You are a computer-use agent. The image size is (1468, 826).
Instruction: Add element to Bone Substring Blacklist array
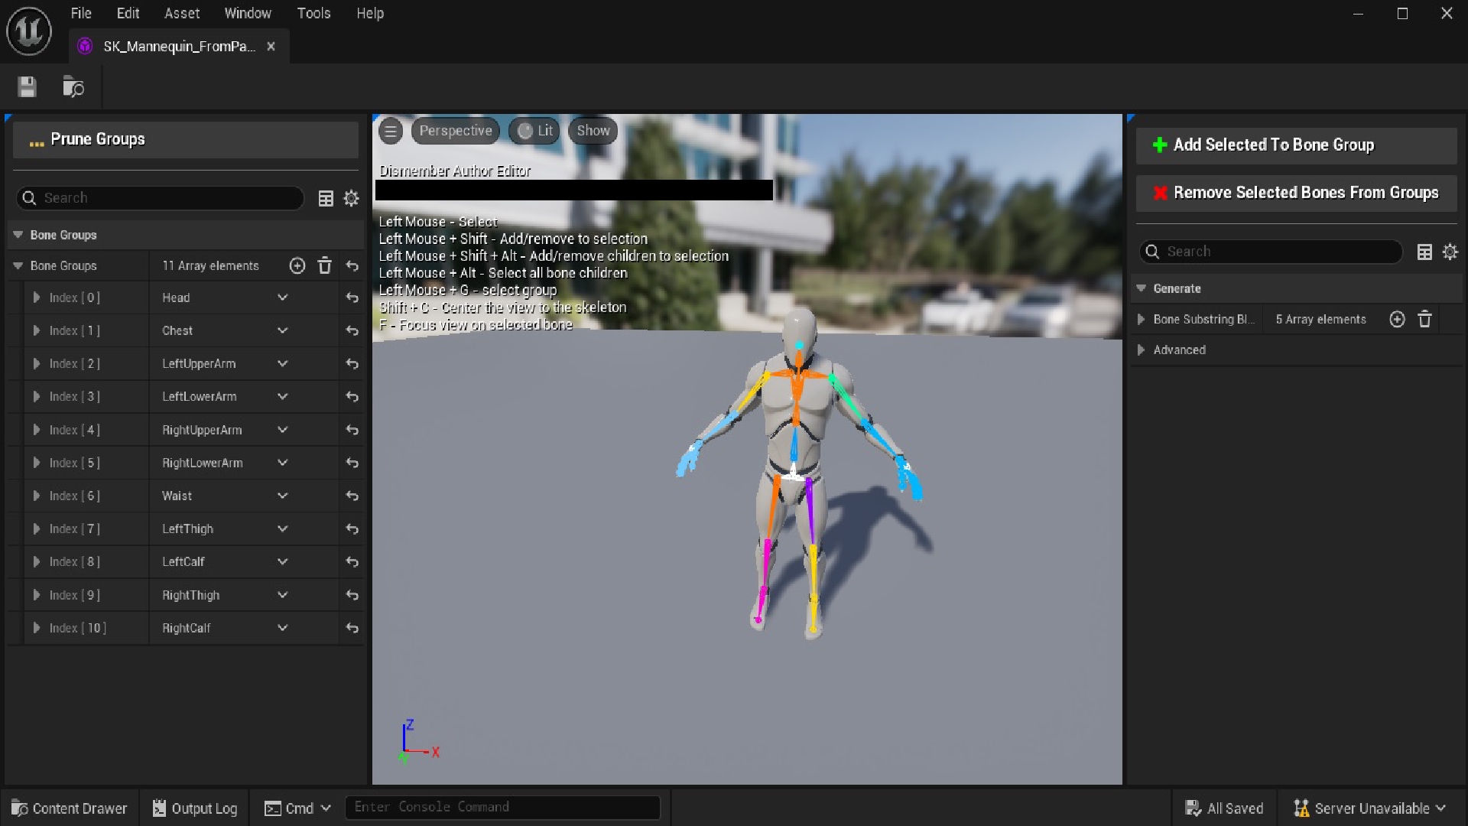pos(1397,319)
